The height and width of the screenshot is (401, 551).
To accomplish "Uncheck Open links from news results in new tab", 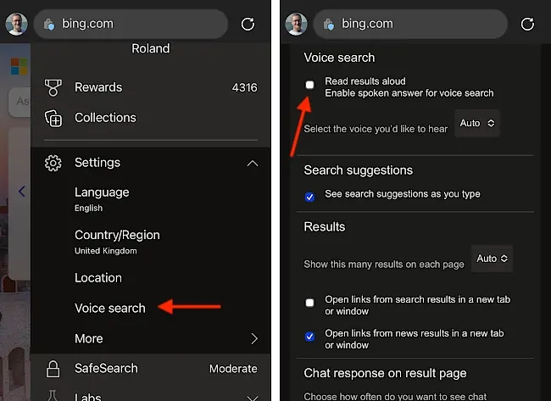I will click(309, 337).
